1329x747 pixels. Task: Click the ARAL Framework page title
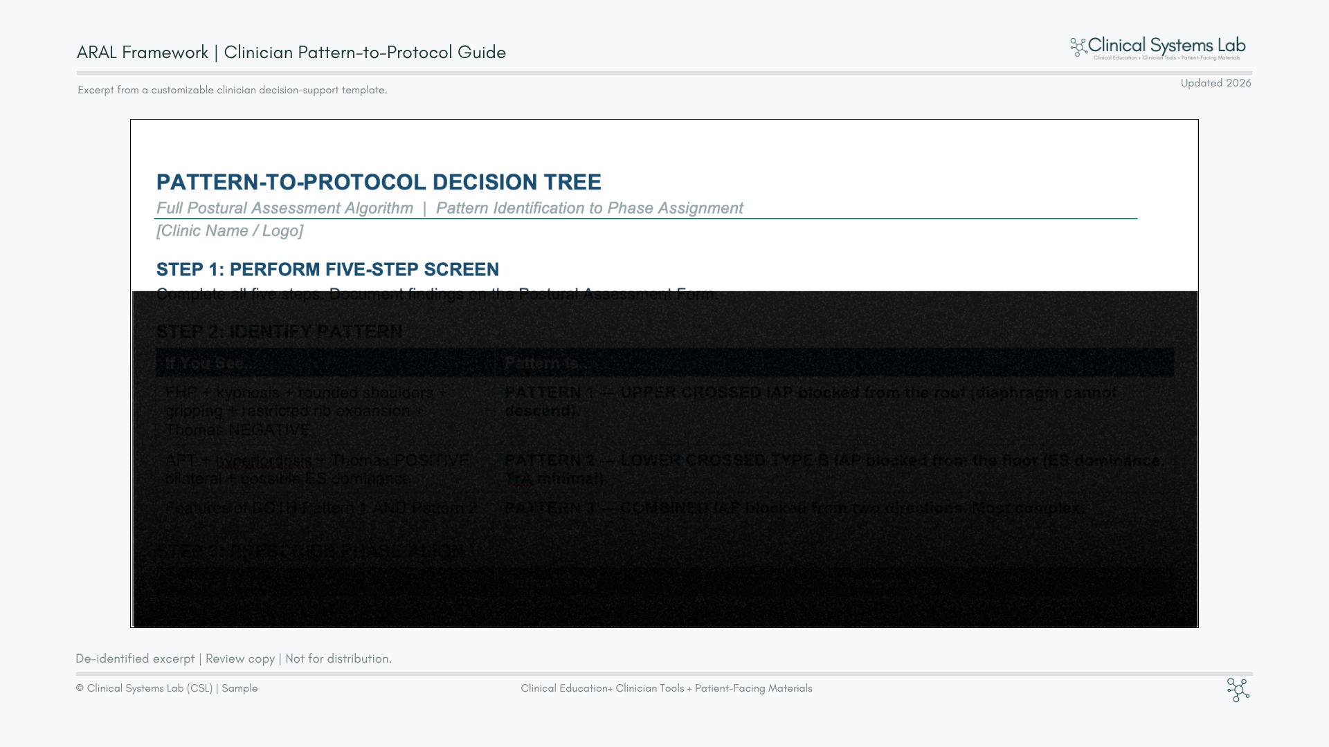291,53
